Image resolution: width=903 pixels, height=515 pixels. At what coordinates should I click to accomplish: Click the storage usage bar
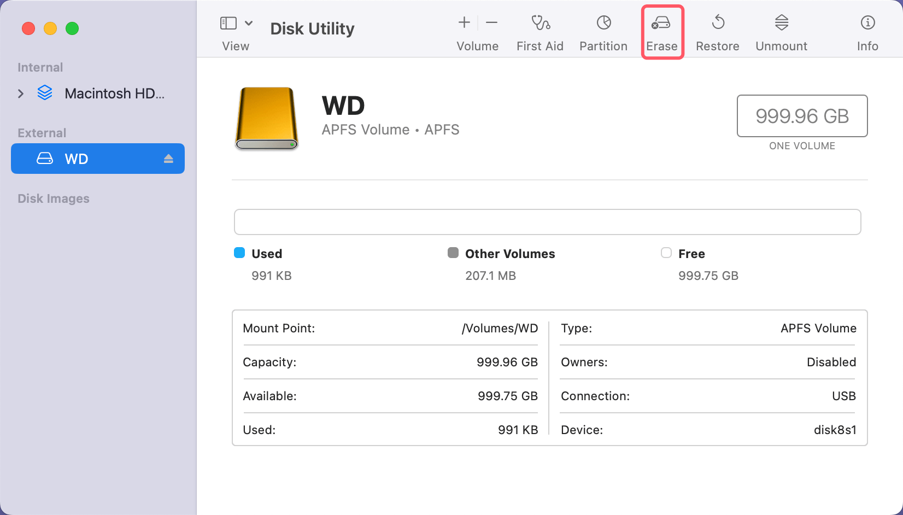click(547, 222)
